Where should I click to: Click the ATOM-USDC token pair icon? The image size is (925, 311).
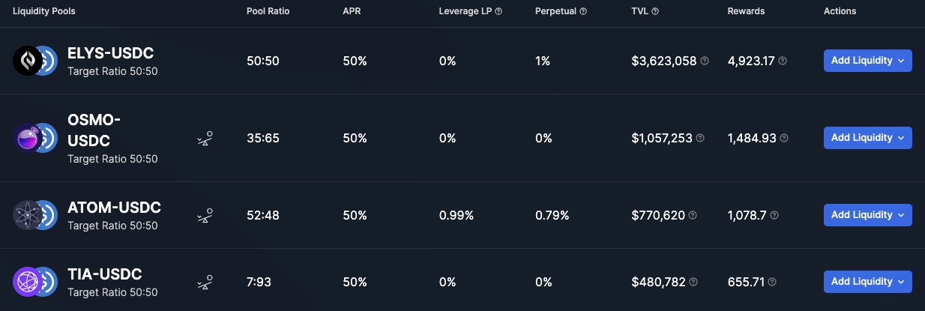35,215
